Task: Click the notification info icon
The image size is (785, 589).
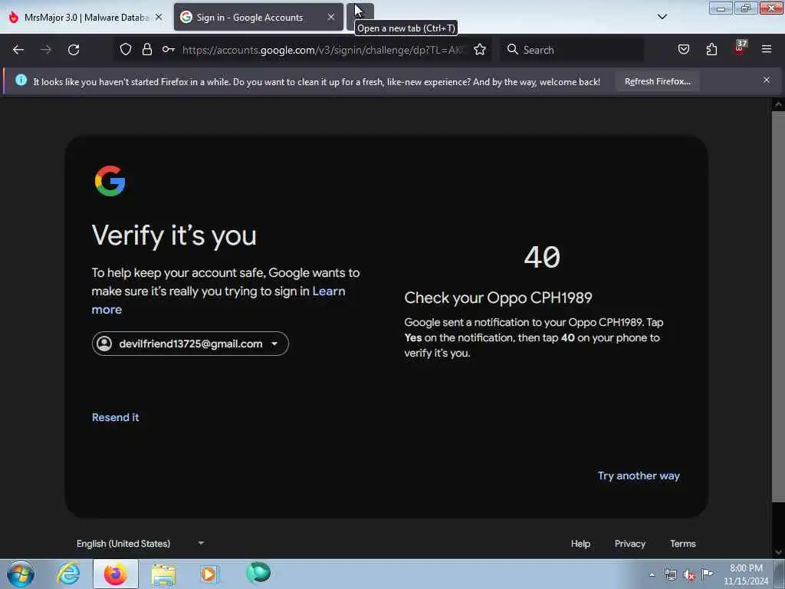Action: click(x=21, y=80)
